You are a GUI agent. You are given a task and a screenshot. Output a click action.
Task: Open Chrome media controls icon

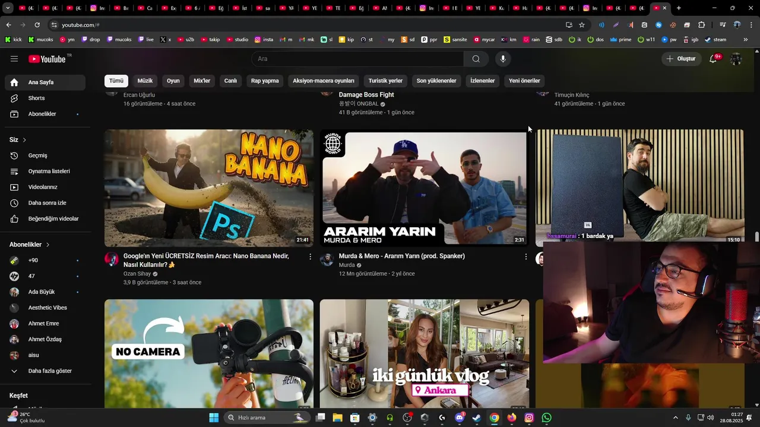(723, 25)
